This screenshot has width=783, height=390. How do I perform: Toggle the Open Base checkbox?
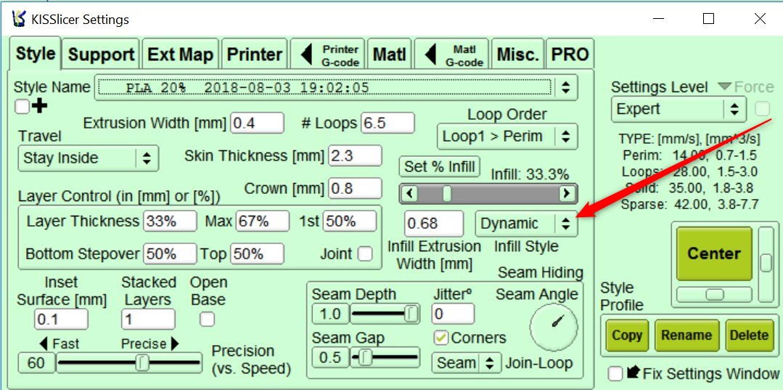pyautogui.click(x=207, y=319)
